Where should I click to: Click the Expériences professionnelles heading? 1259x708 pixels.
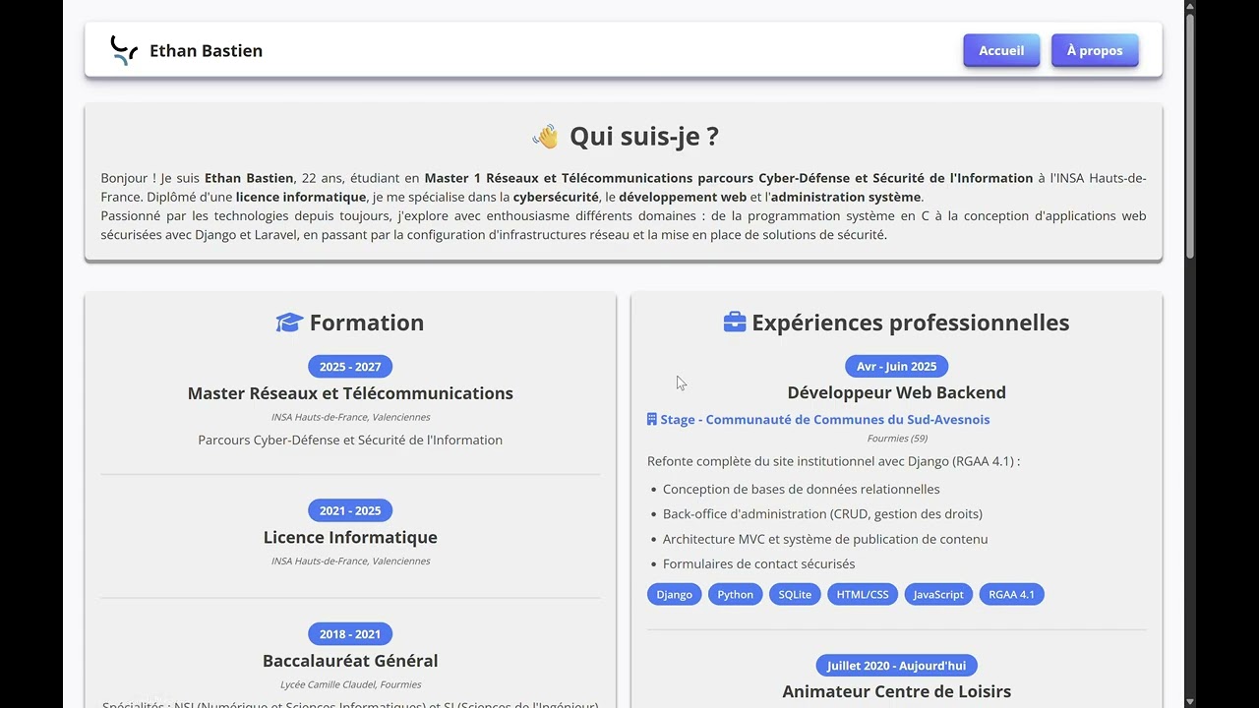(910, 323)
